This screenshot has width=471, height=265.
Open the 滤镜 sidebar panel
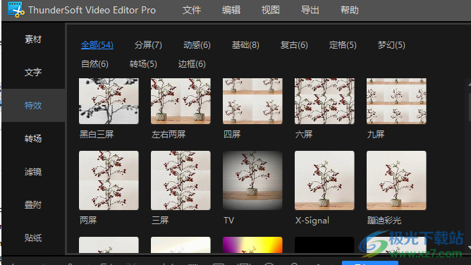tap(33, 172)
